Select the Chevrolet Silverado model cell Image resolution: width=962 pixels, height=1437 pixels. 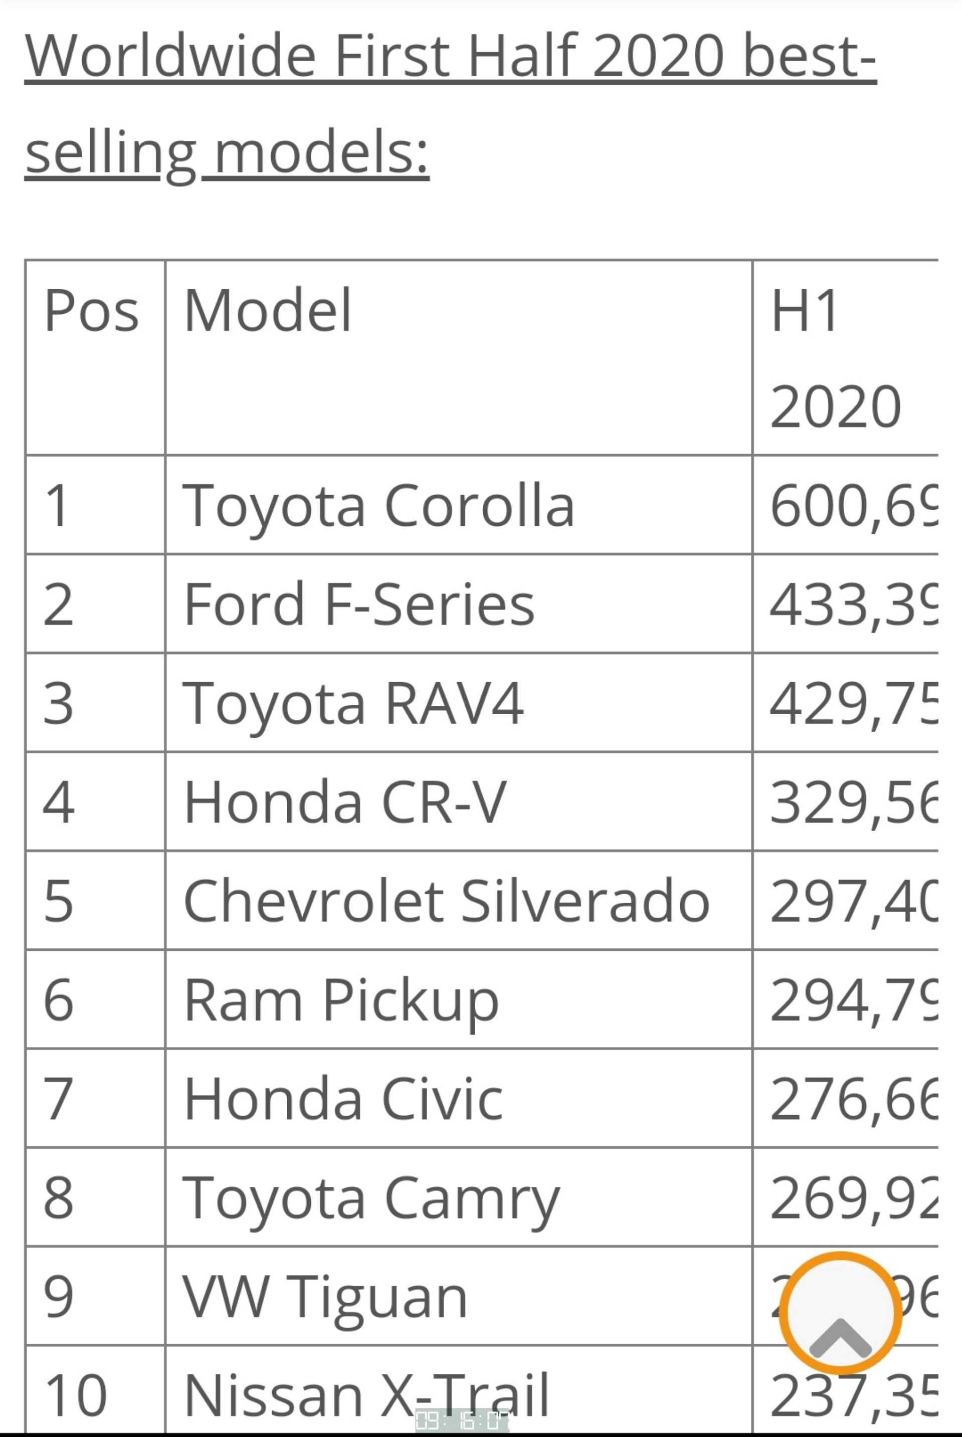(458, 900)
